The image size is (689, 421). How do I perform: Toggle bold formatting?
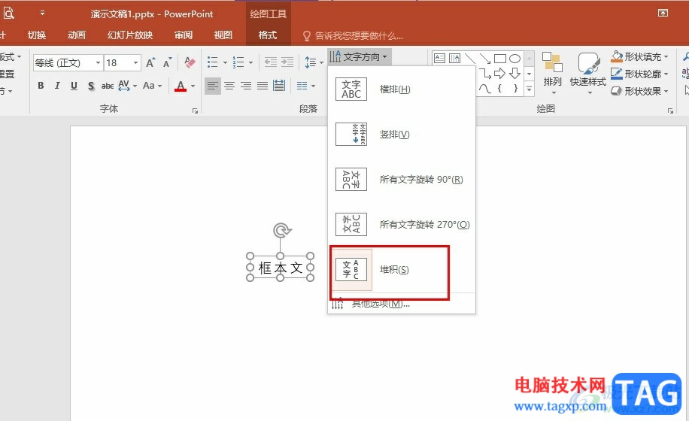(41, 86)
